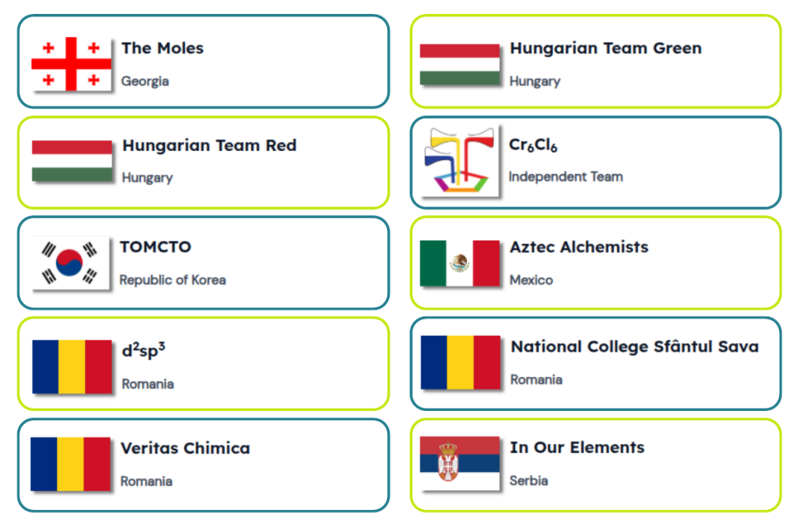Screen dimensions: 793x524
Task: Click the Georgia flag icon
Action: [x=71, y=63]
